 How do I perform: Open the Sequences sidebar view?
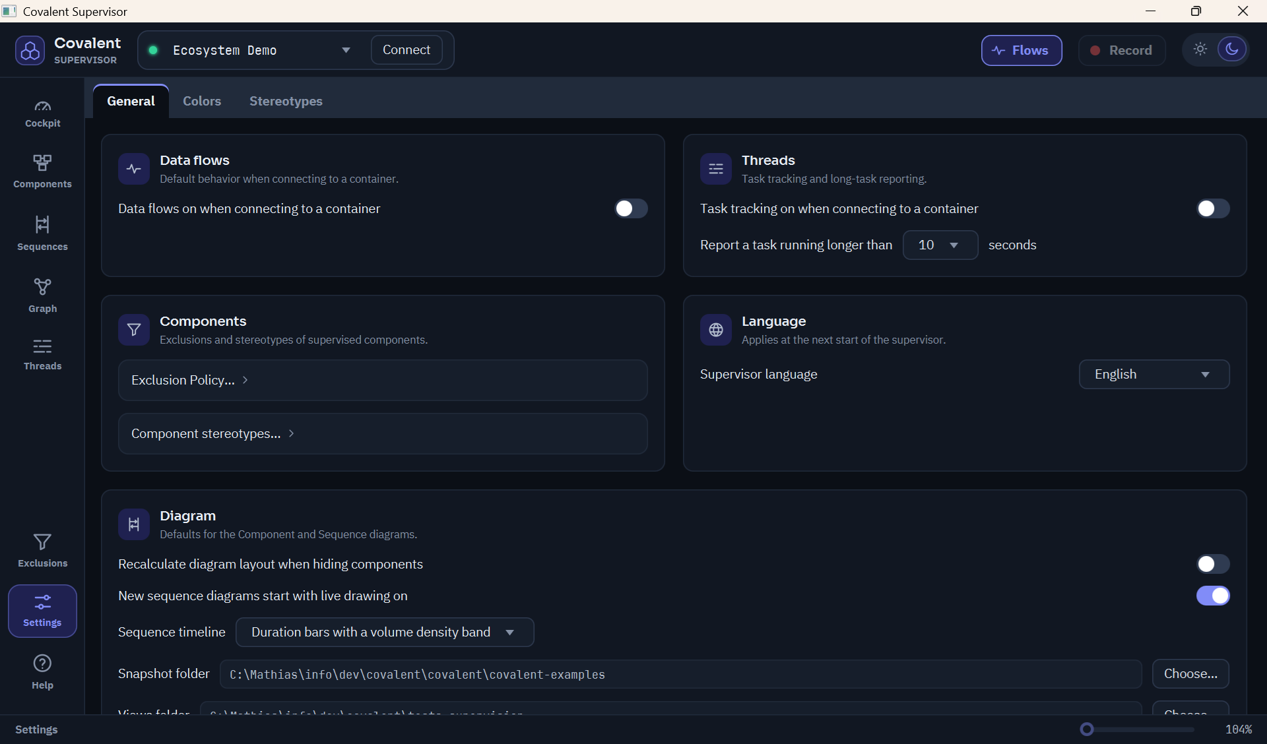point(42,233)
